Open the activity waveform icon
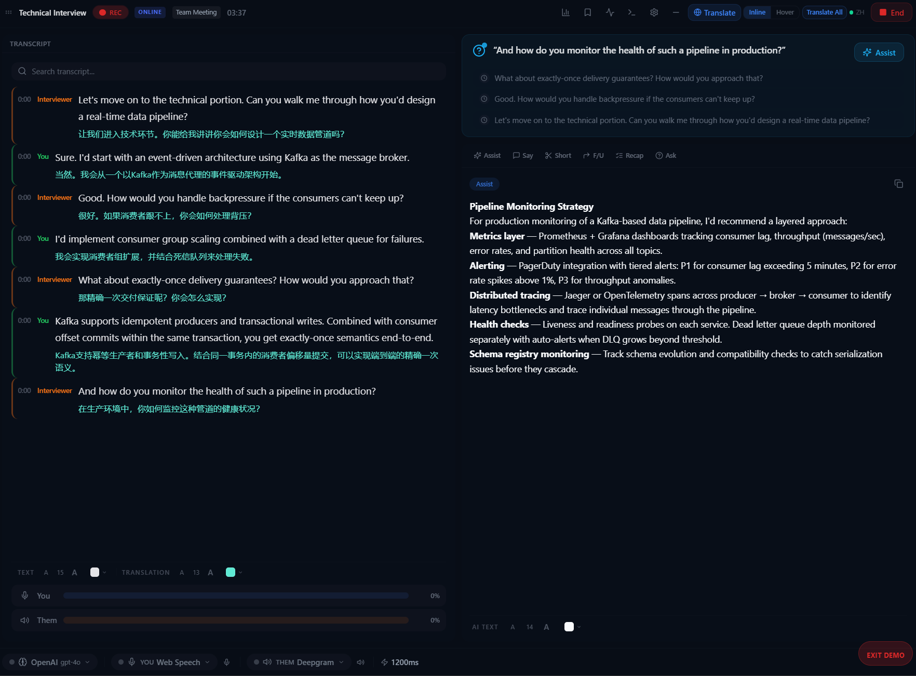Viewport: 916px width, 676px height. pos(610,12)
